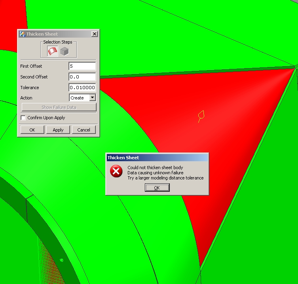Select the sheet face selection step icon

pyautogui.click(x=53, y=51)
